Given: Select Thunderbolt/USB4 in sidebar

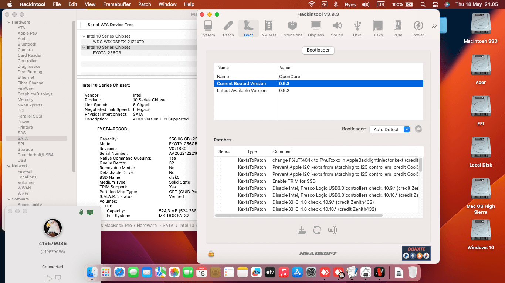Looking at the screenshot, I should 35,155.
